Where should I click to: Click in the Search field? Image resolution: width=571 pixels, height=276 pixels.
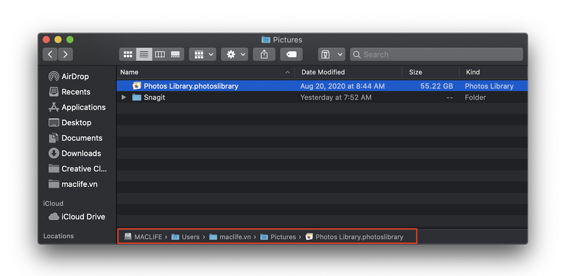pyautogui.click(x=437, y=54)
